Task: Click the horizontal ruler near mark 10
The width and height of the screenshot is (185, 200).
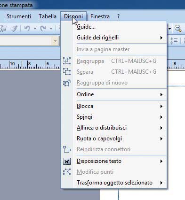Action: 12,64
